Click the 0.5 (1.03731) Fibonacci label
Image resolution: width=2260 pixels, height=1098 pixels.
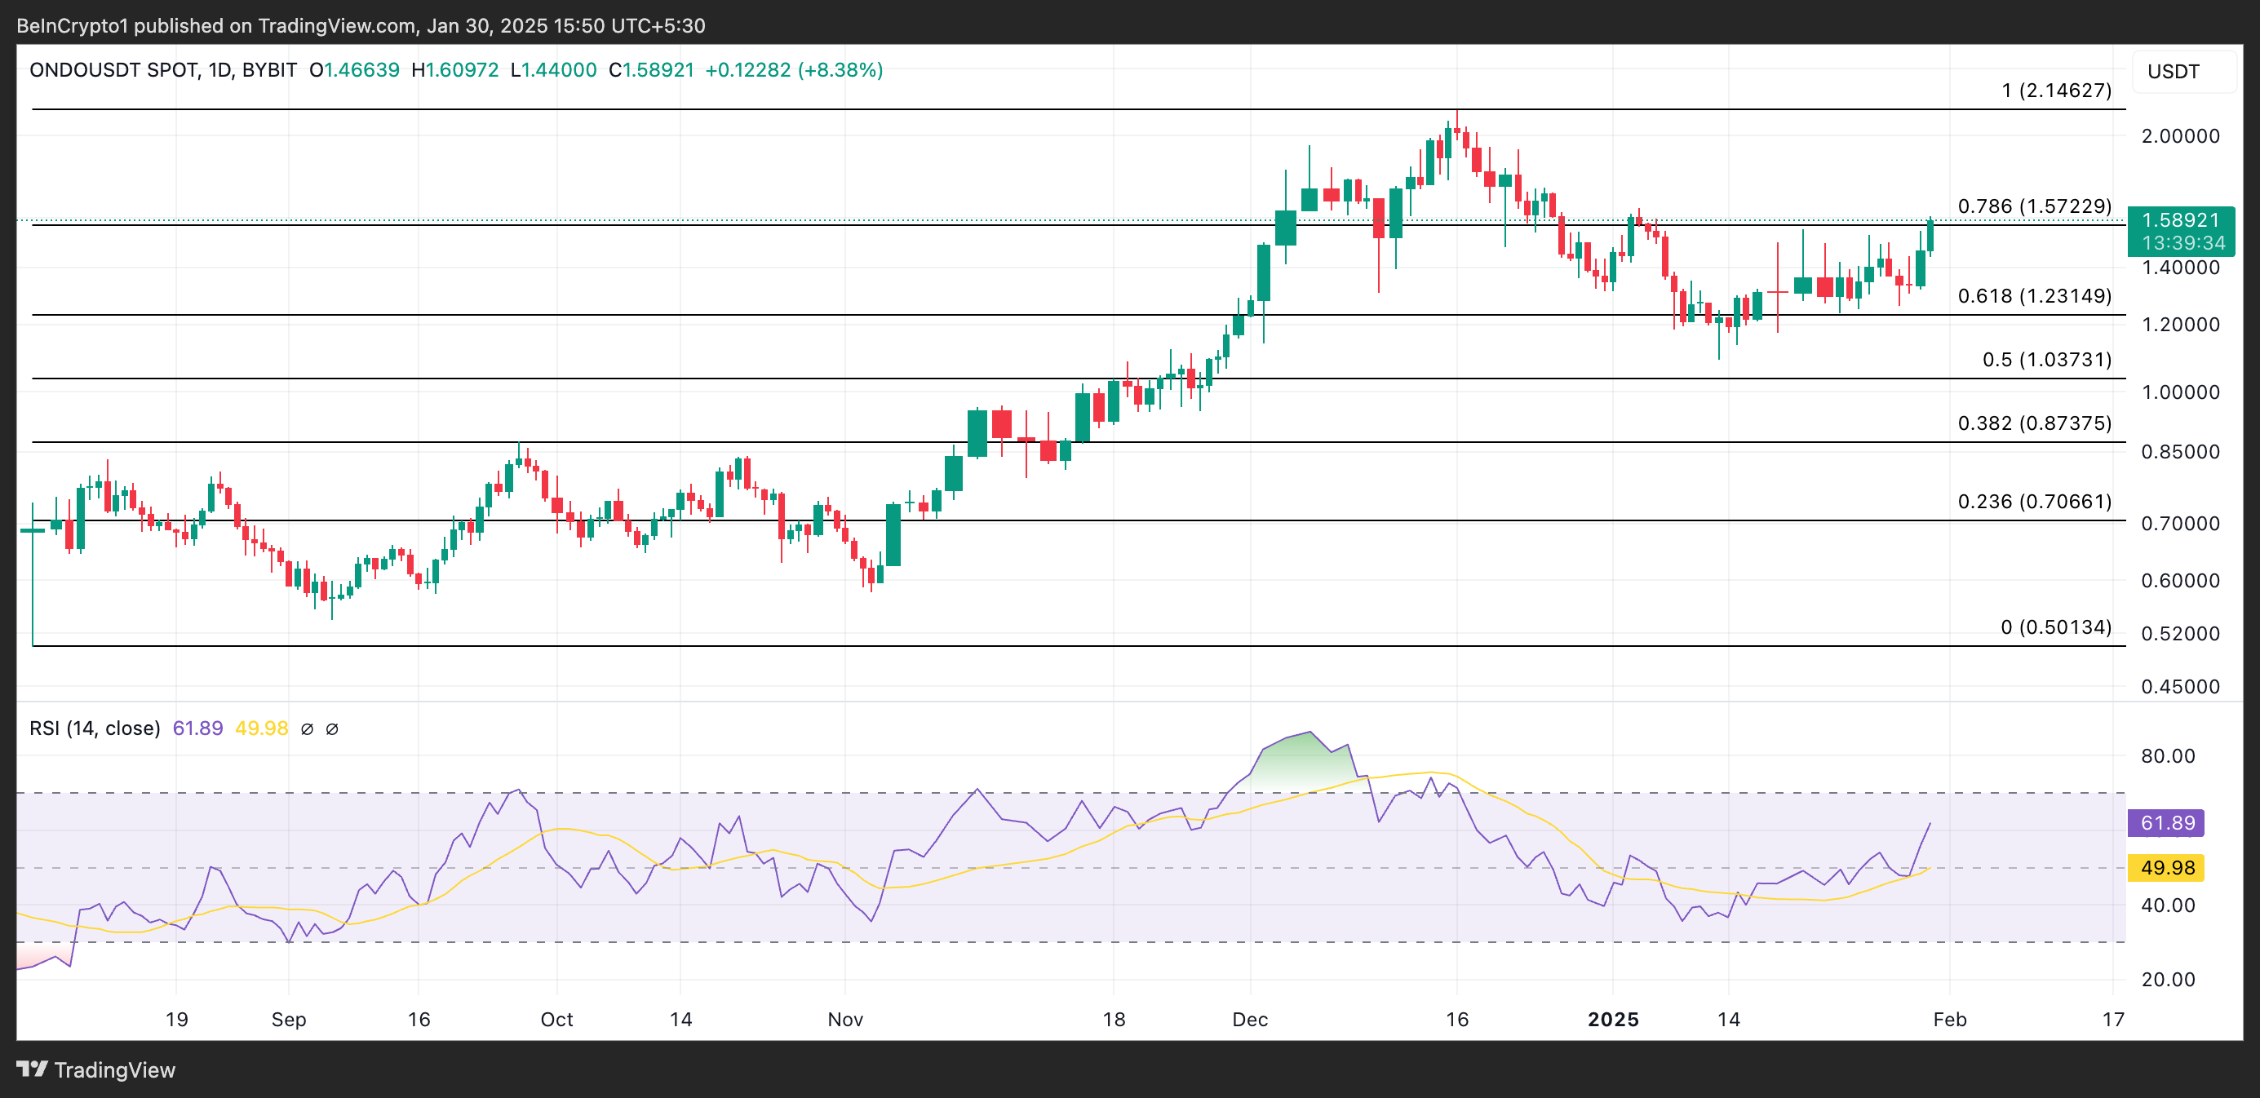[2046, 360]
